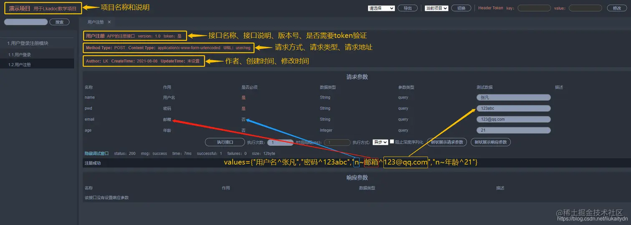Viewport: 631px width, 225px height.
Task: Click the 测试数据 column header
Action: pyautogui.click(x=485, y=88)
